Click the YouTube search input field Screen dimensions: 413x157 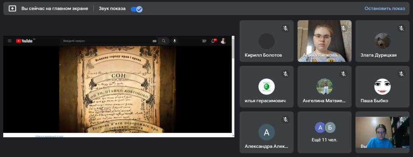(x=106, y=41)
